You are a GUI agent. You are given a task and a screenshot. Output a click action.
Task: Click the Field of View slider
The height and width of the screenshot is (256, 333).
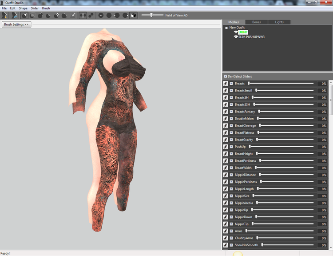pyautogui.click(x=152, y=15)
